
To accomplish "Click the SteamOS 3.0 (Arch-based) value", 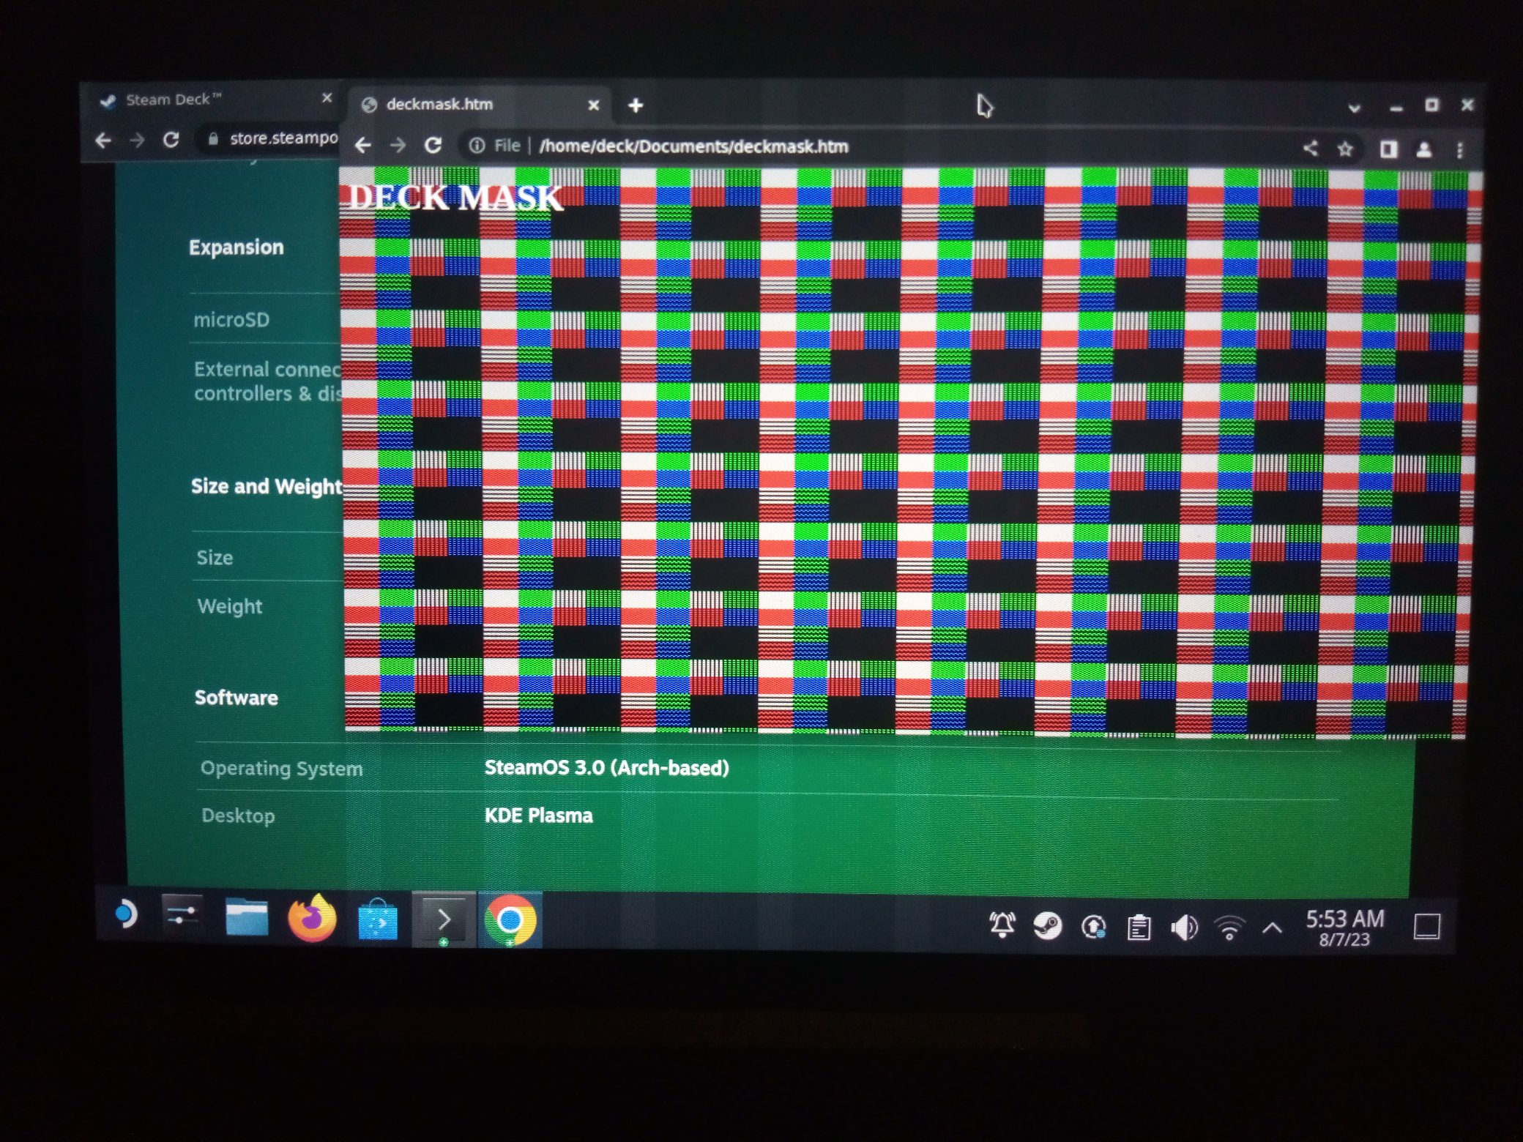I will point(607,768).
